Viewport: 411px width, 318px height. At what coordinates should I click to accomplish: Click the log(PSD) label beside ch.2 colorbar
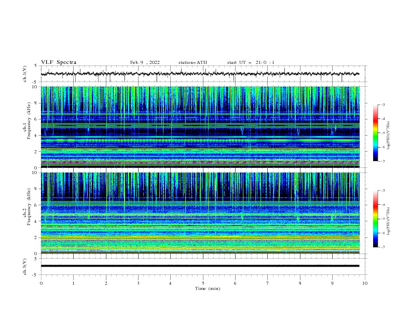click(x=388, y=221)
